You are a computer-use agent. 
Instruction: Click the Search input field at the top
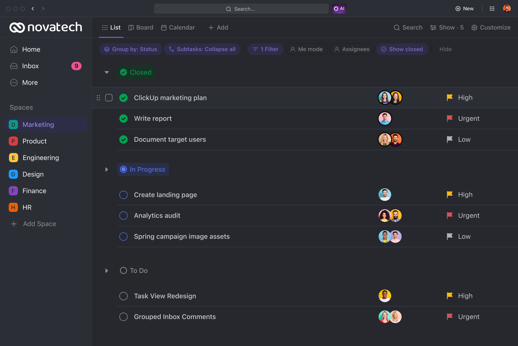coord(241,9)
